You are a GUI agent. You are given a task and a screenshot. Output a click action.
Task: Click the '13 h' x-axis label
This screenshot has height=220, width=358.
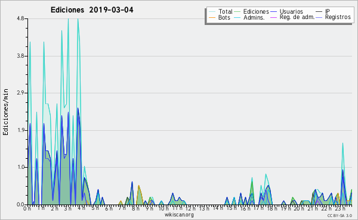(204, 208)
